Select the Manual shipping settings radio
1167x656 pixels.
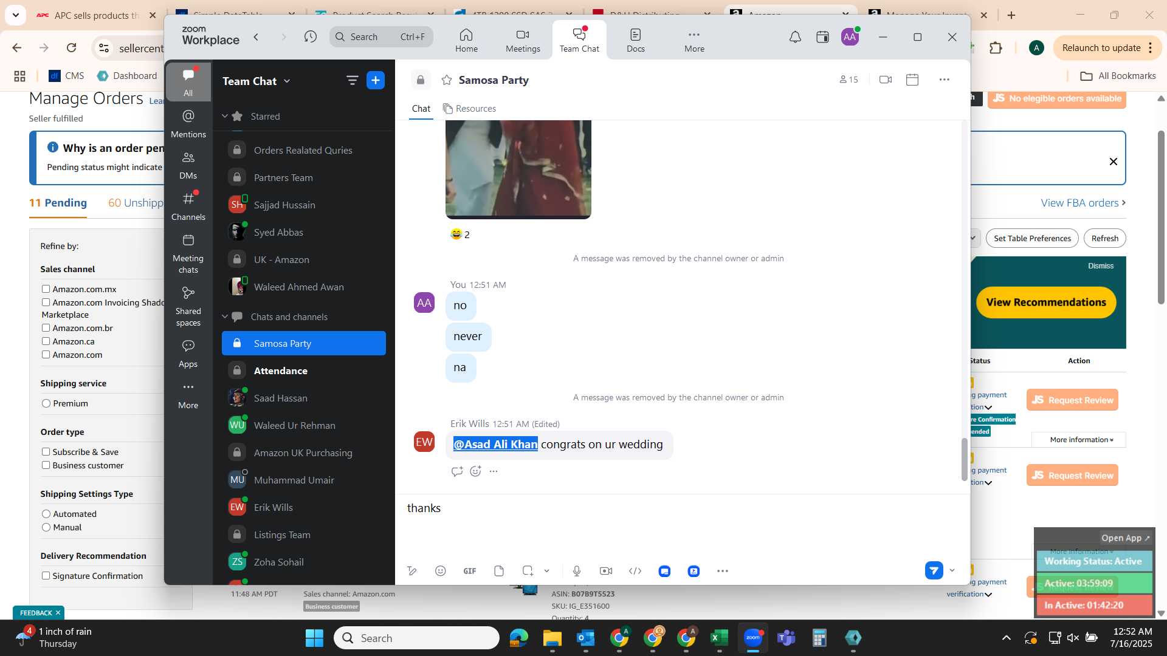tap(46, 527)
